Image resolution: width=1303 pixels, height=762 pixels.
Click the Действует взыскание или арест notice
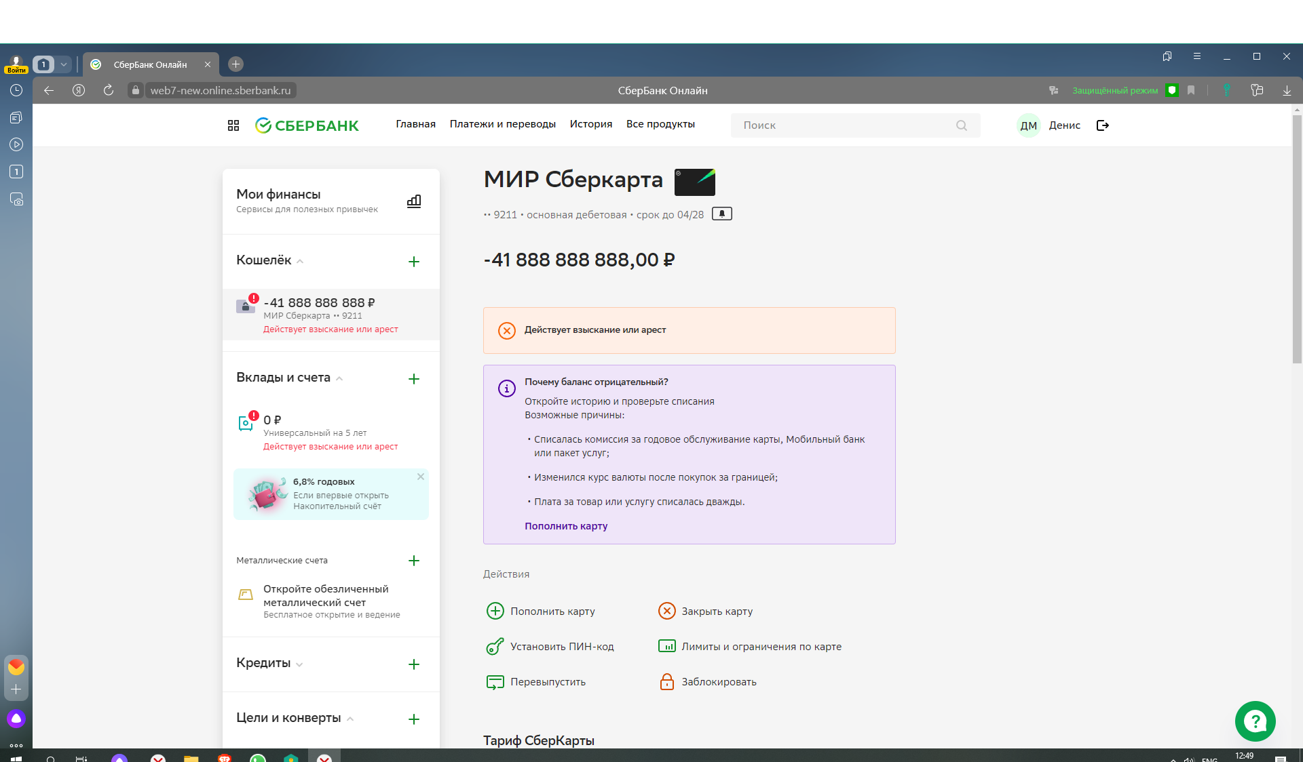690,330
